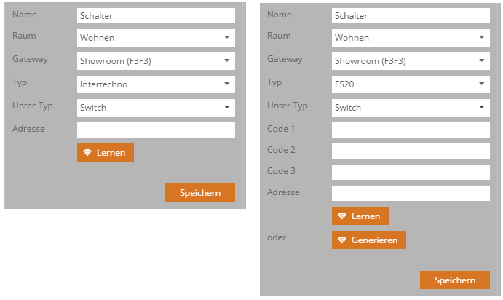Click the Name field in the Intertechno form
Image resolution: width=503 pixels, height=300 pixels.
156,15
